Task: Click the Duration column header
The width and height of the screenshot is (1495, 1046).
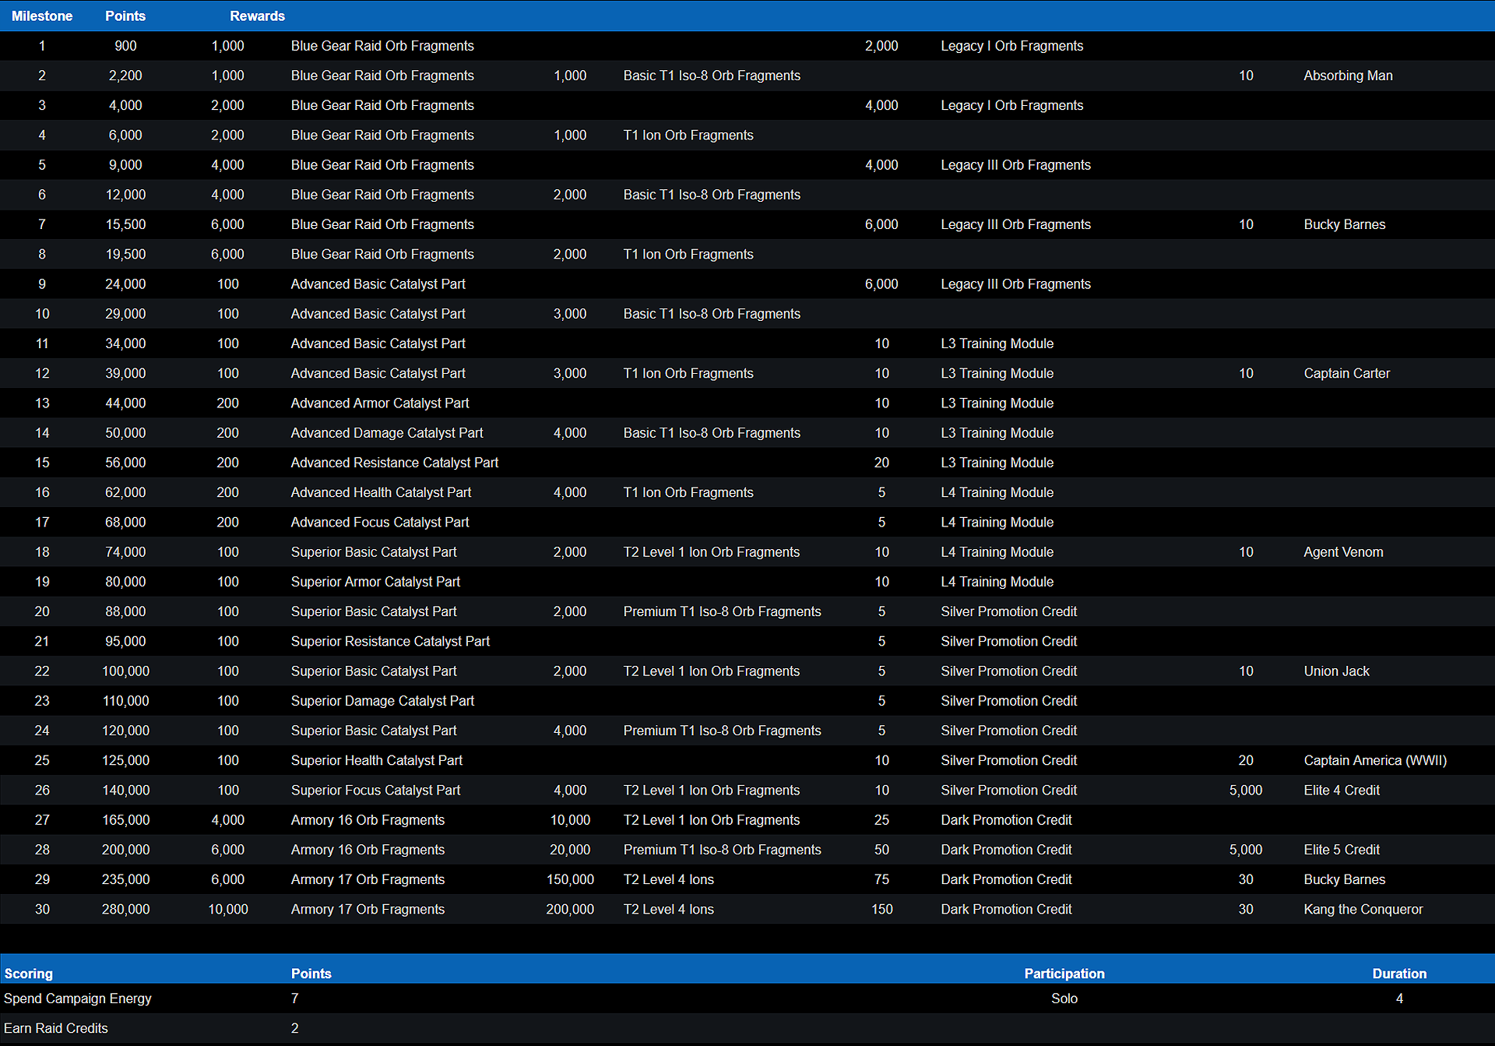Action: (x=1399, y=973)
